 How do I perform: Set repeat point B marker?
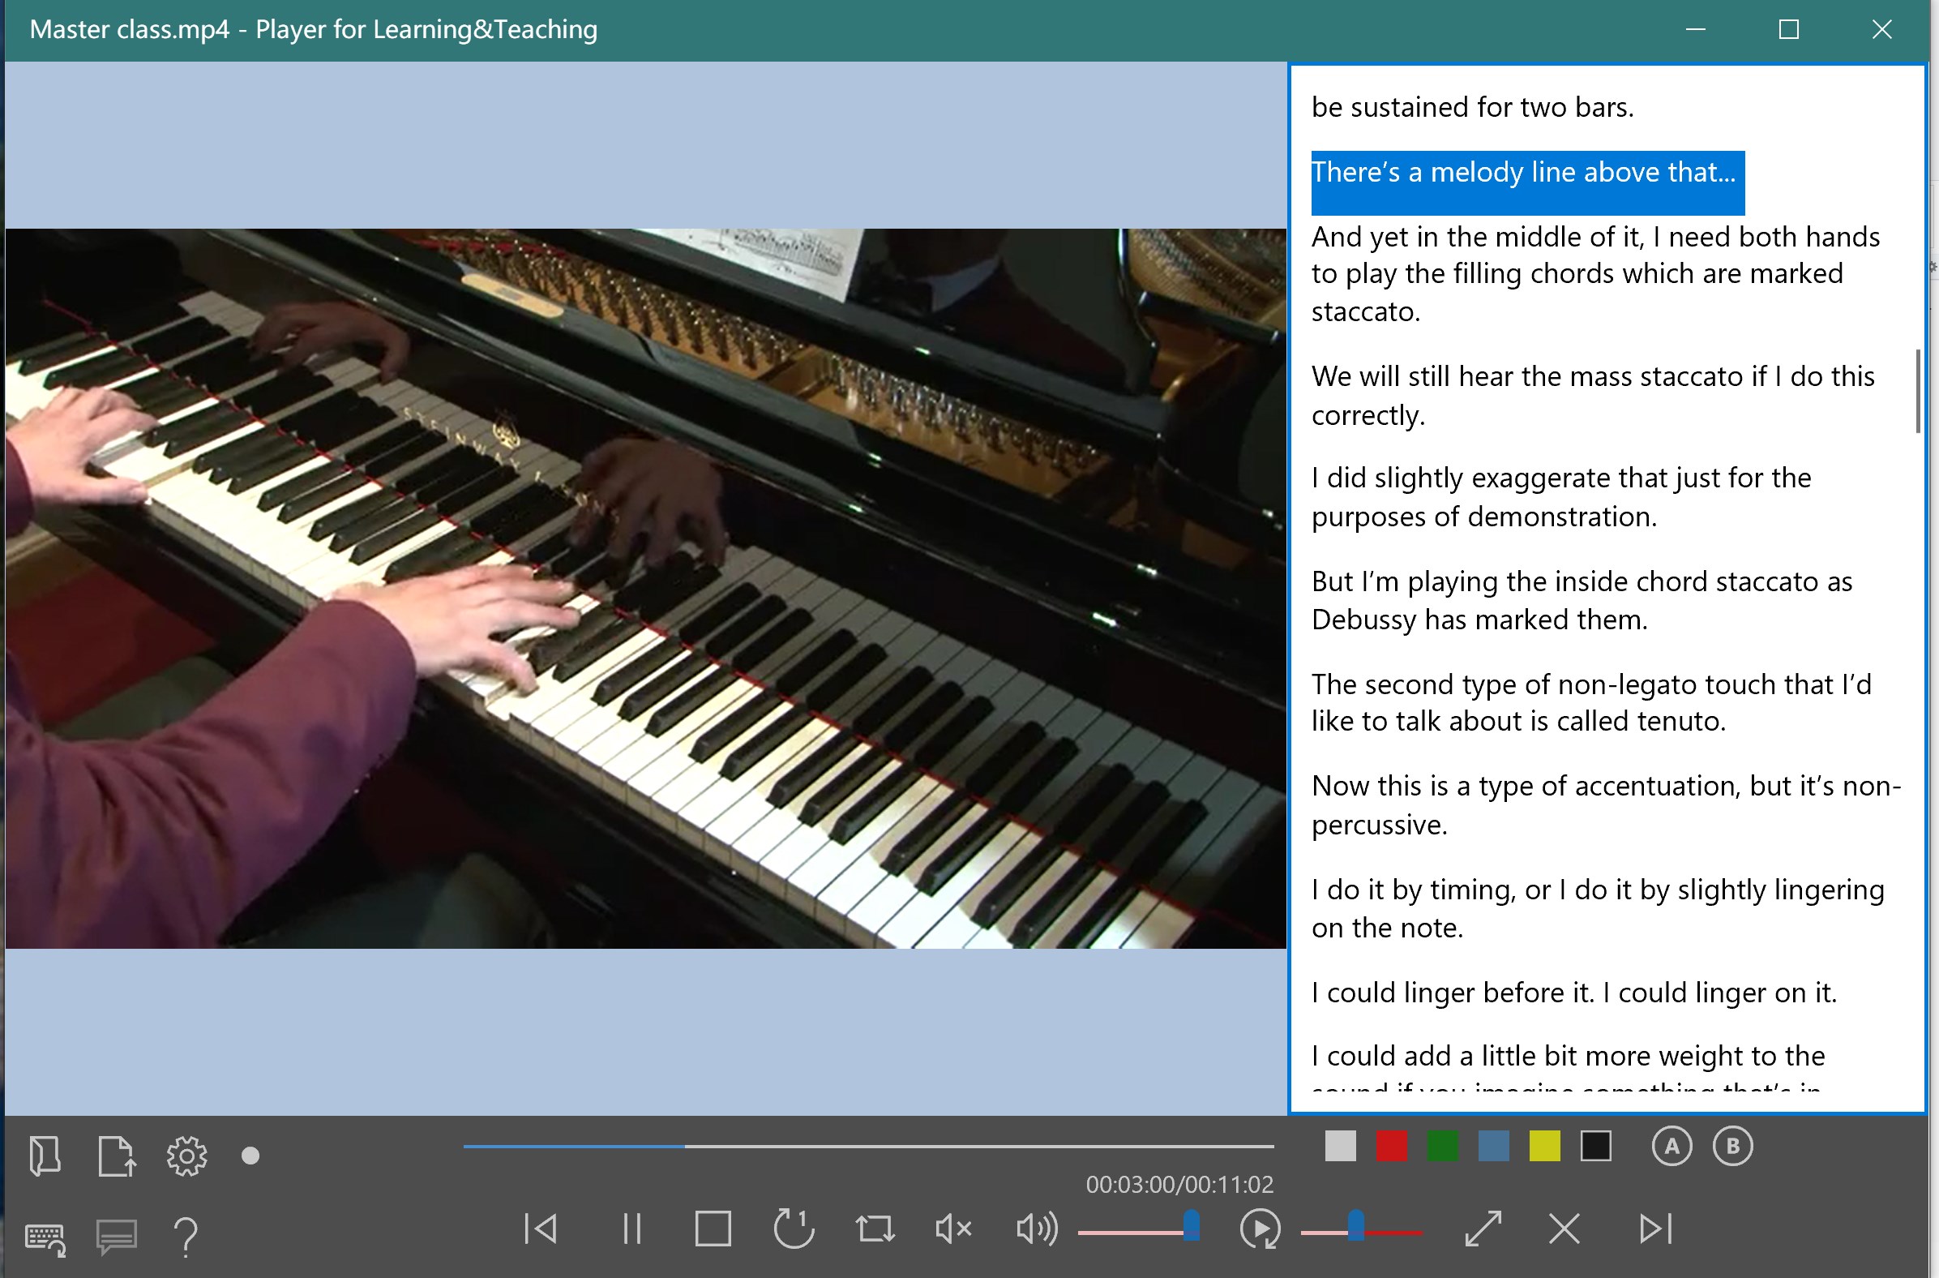pos(1732,1146)
